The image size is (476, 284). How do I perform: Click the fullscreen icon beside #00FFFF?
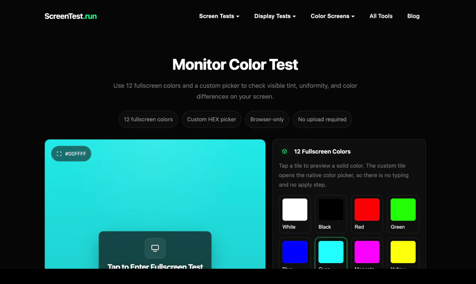[x=59, y=154]
